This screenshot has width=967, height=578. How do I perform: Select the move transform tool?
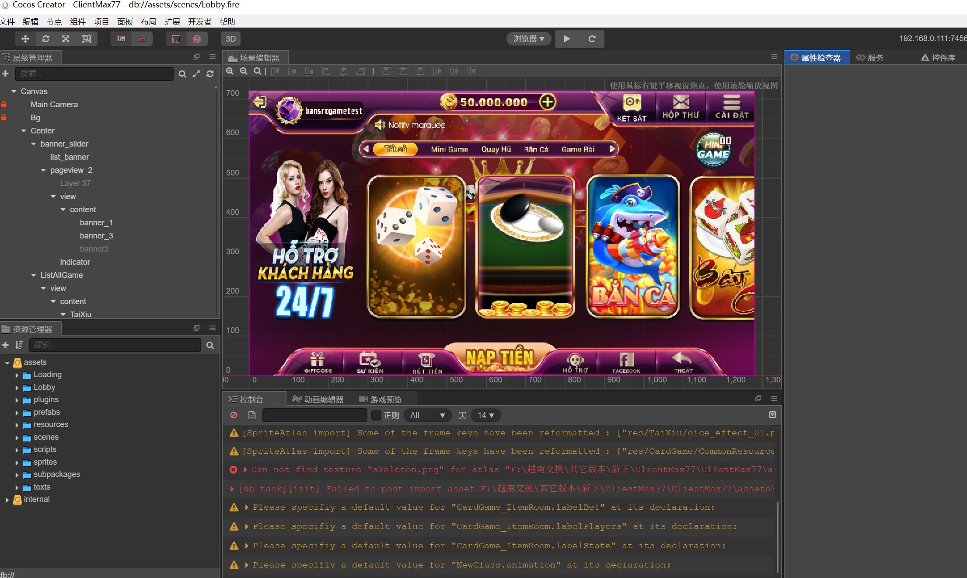pyautogui.click(x=25, y=39)
